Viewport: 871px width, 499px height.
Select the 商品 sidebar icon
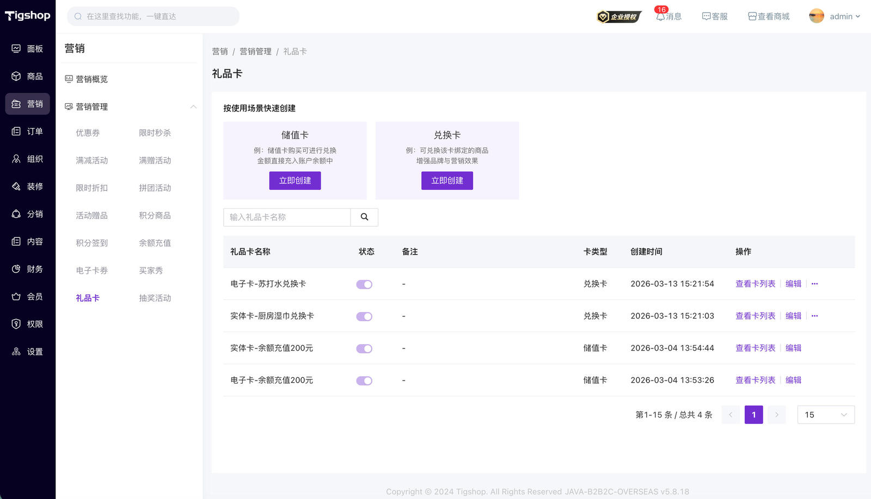28,76
